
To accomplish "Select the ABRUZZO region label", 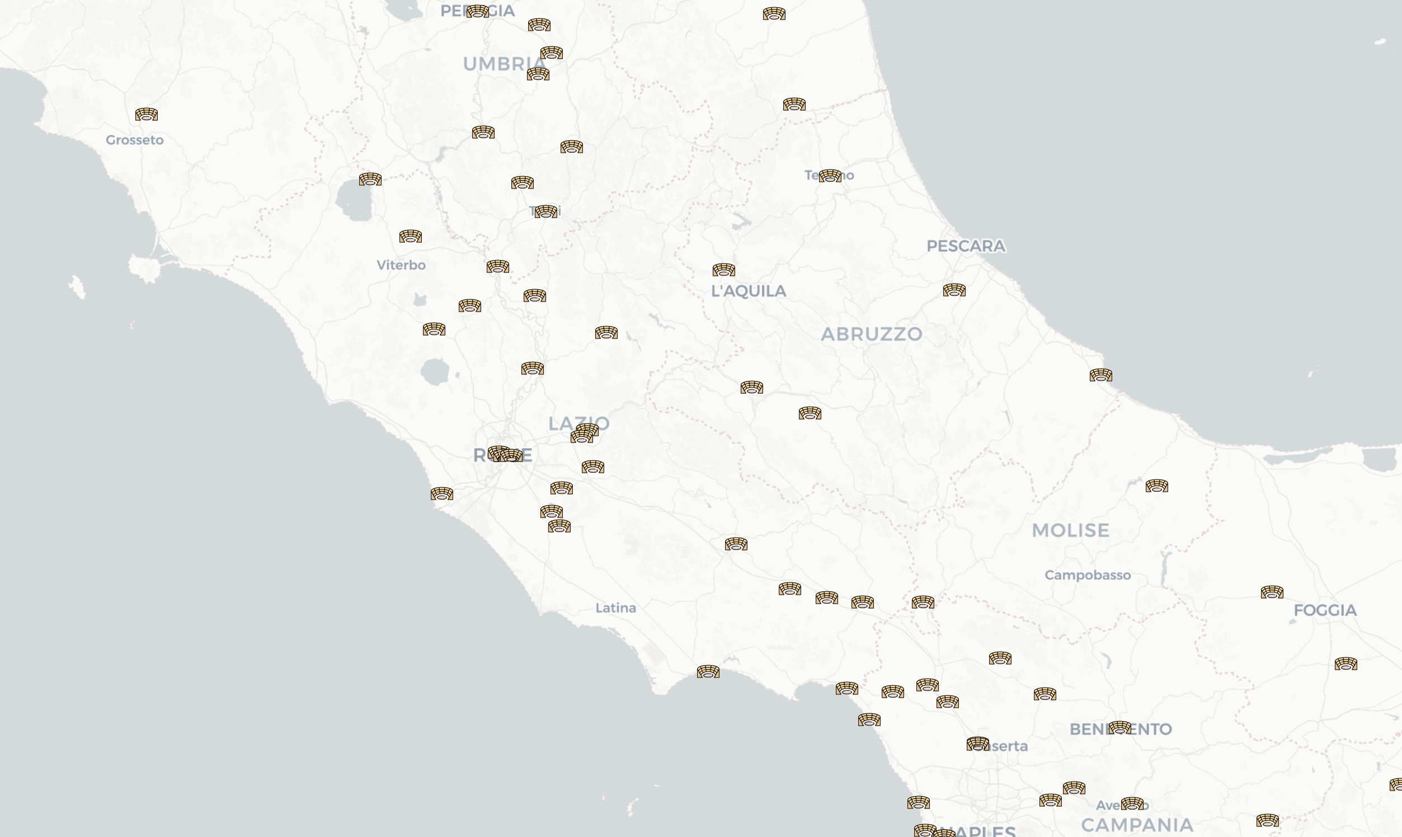I will point(872,334).
